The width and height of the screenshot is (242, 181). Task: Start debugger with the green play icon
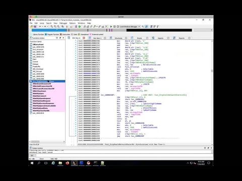pos(111,27)
